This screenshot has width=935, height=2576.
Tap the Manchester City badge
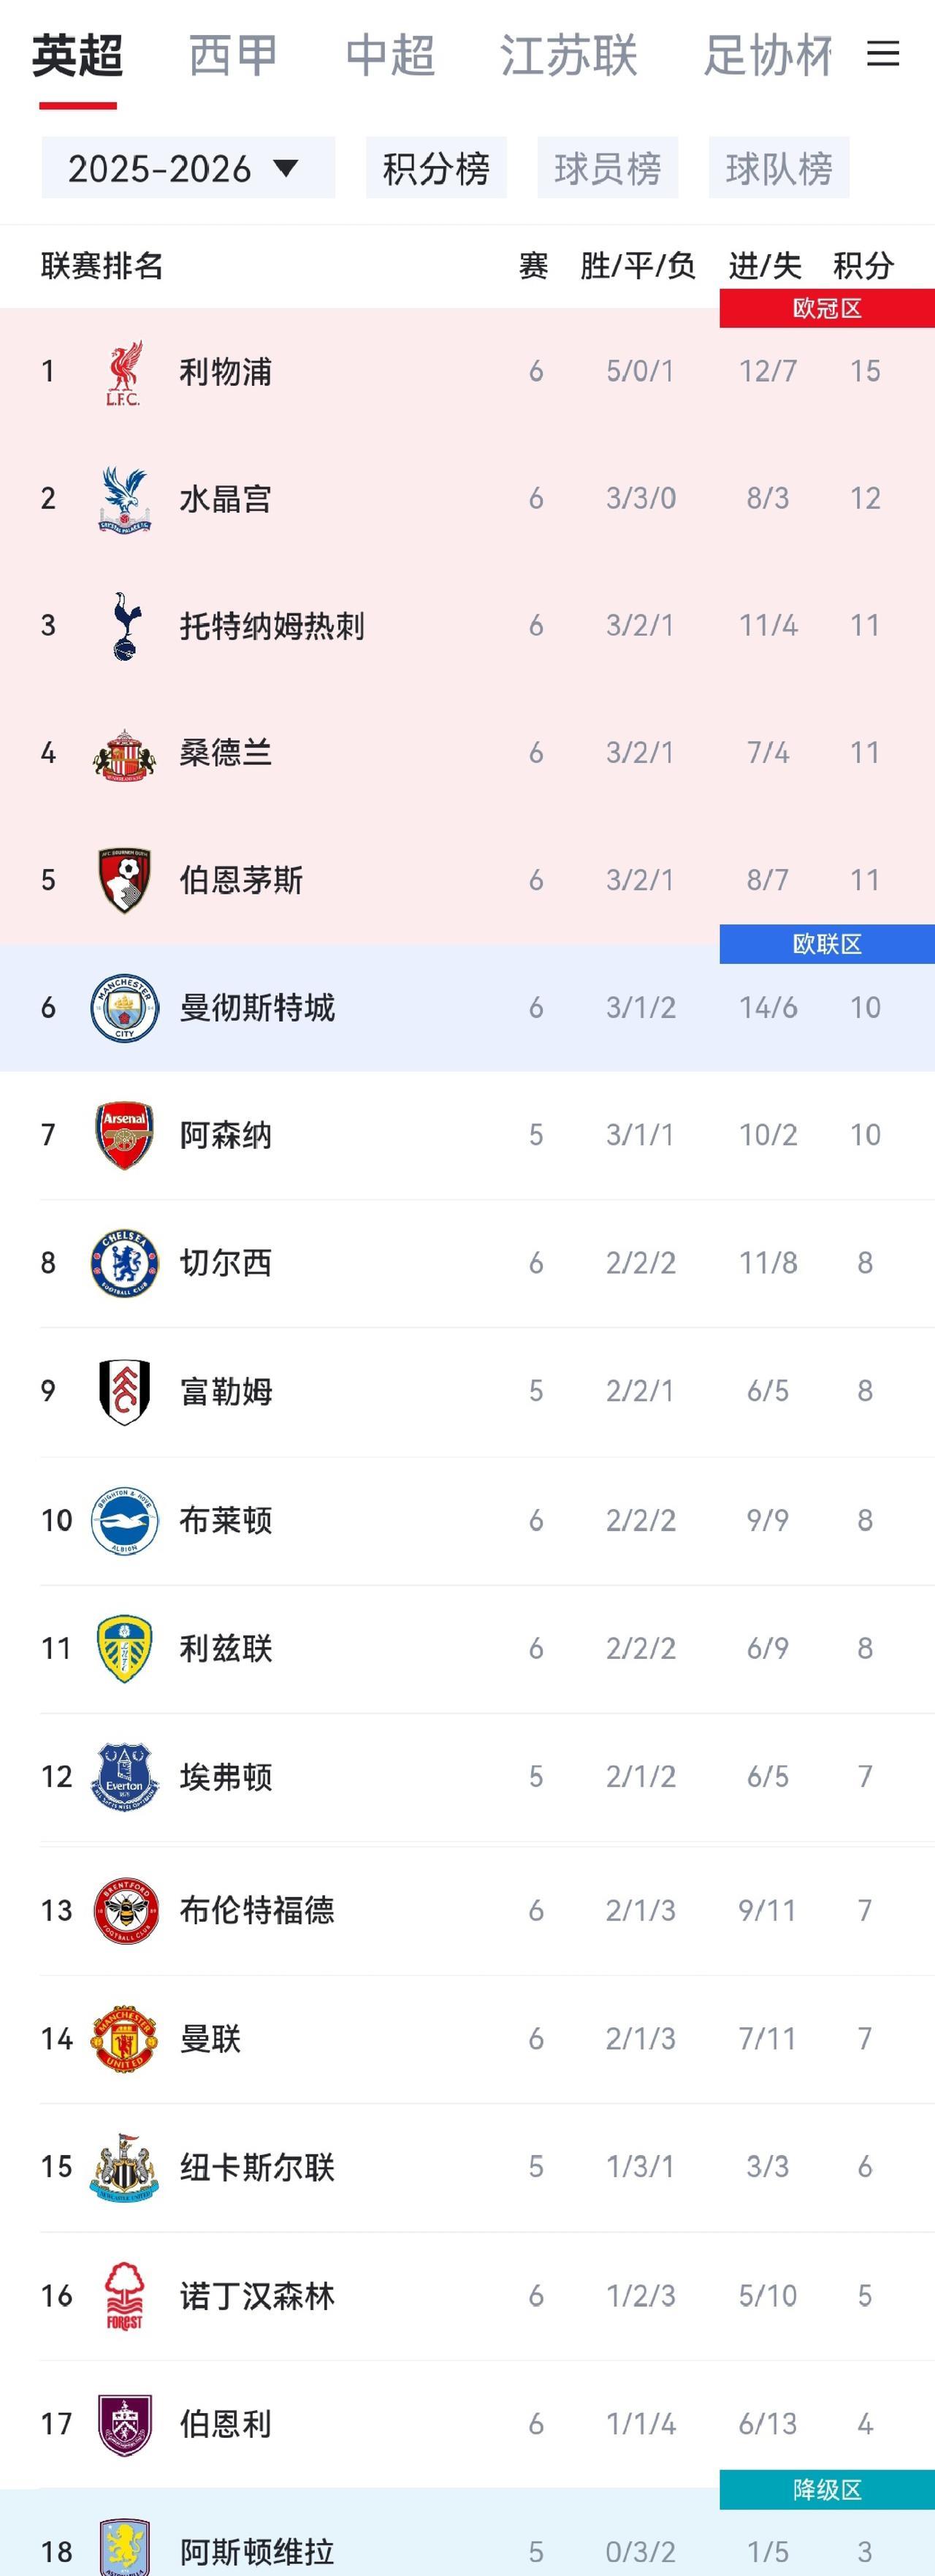[x=124, y=1008]
